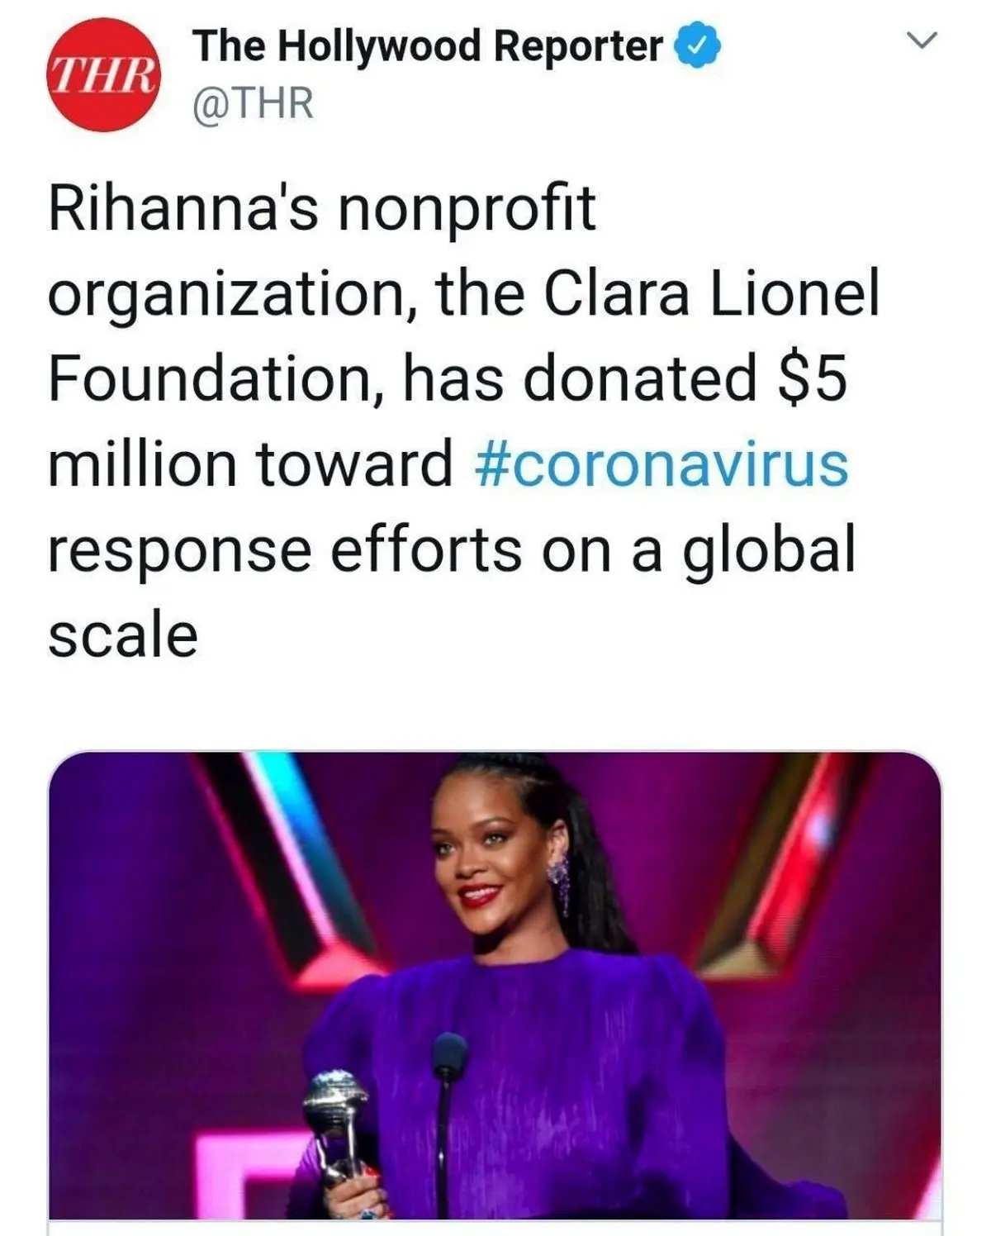Click the word "Foundation," in the tweet

point(212,378)
